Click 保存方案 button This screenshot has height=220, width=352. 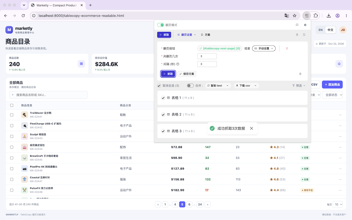[187, 74]
